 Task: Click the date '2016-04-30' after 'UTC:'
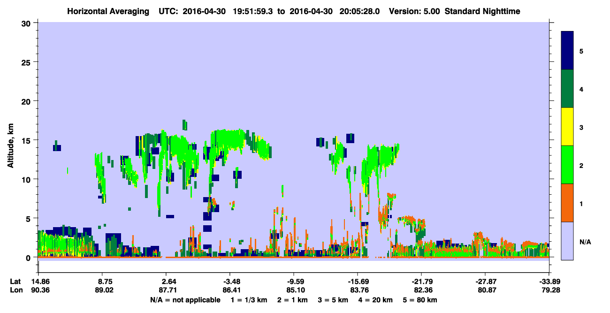(x=205, y=11)
